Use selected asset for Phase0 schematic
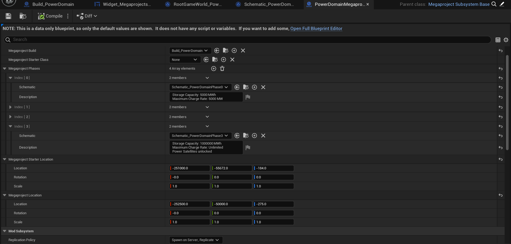Image resolution: width=511 pixels, height=244 pixels. tap(237, 87)
